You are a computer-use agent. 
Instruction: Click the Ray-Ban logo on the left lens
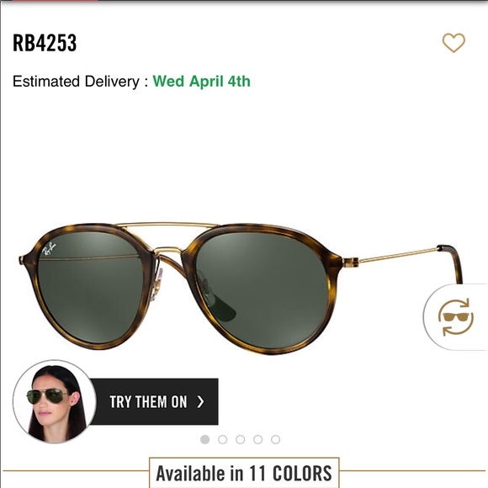tap(49, 249)
